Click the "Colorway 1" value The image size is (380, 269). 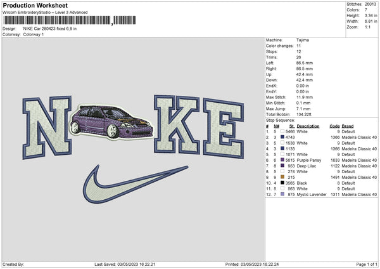34,34
